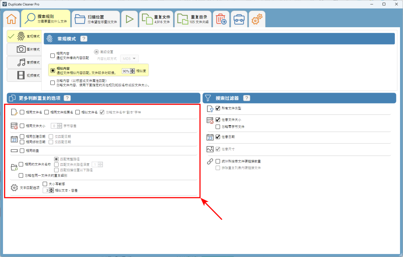Click the hard link chain icon

pyautogui.click(x=210, y=161)
